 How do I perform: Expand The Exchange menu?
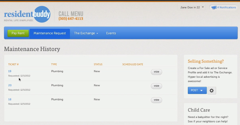tap(86, 33)
